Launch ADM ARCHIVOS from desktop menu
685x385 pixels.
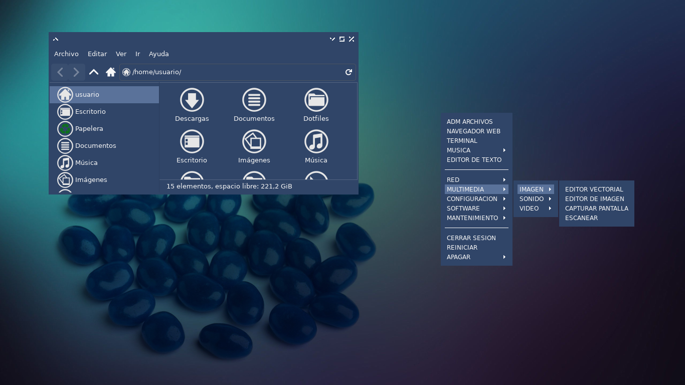(x=476, y=122)
